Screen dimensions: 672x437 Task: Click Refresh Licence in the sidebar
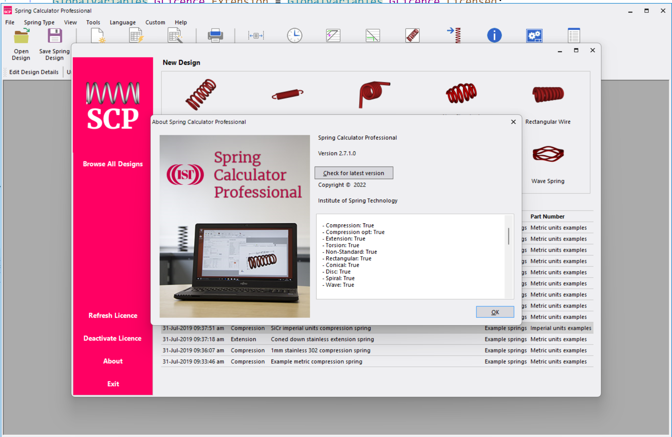[113, 315]
